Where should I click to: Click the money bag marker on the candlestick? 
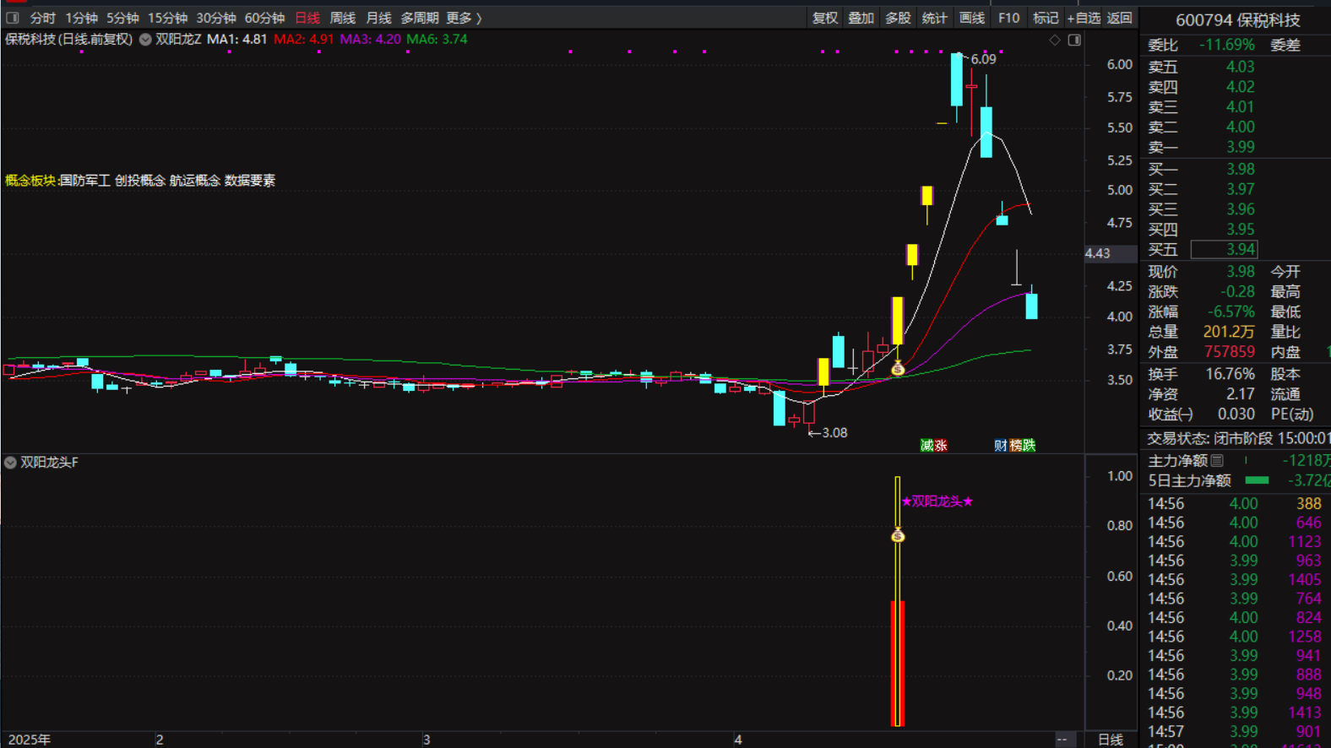tap(898, 369)
